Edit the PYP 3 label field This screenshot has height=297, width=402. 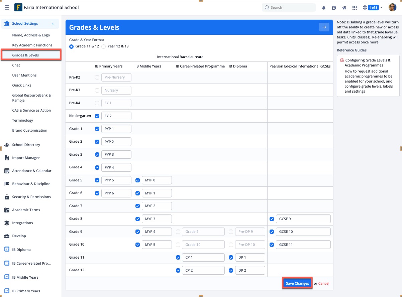[x=116, y=155]
